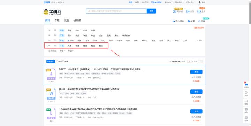Click 查看 for the 第二辑 result
The height and width of the screenshot is (126, 251).
(x=196, y=92)
